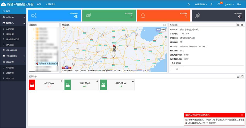
Task: Click the dashboard icon in the top bar
Action: (x=188, y=4)
